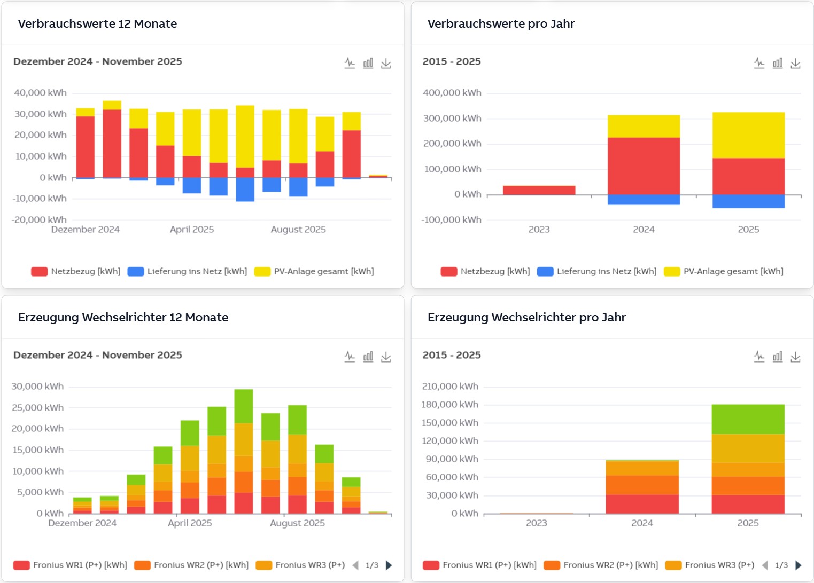This screenshot has height=583, width=814.
Task: Go to previous legend page in yearly inverter chart
Action: point(765,565)
